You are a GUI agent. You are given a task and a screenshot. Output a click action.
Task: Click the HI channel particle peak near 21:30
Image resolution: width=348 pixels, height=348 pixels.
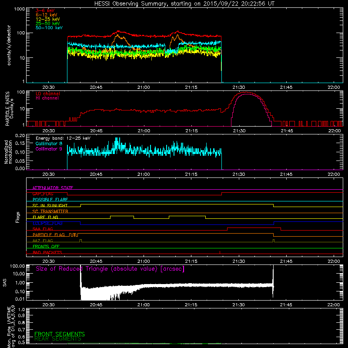click(x=248, y=94)
